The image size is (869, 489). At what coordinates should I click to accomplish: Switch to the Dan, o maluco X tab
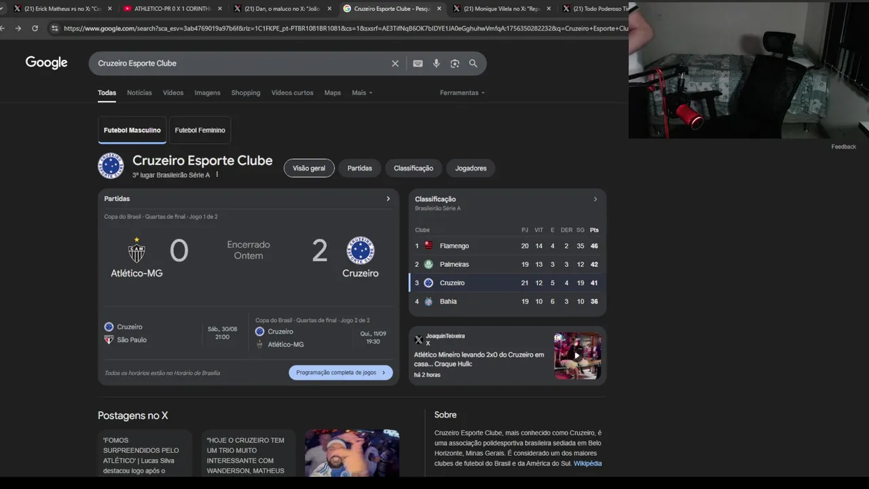[x=282, y=9]
